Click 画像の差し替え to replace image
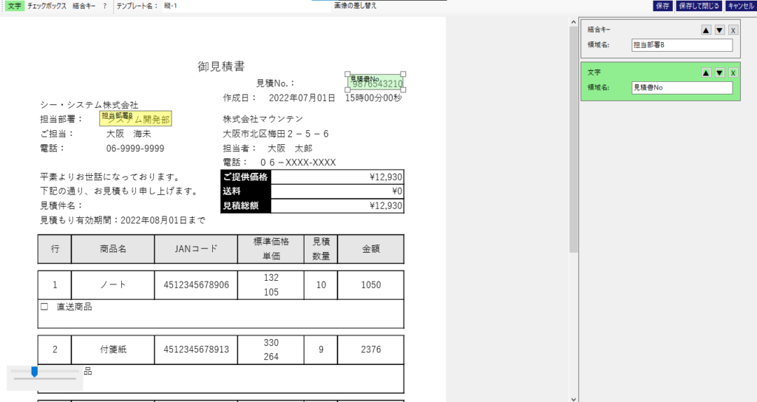Image resolution: width=757 pixels, height=402 pixels. pos(354,6)
